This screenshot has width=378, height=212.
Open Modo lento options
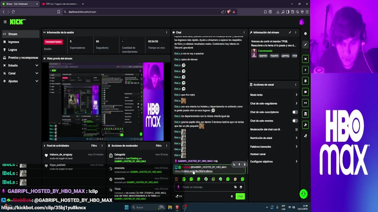(x=274, y=95)
